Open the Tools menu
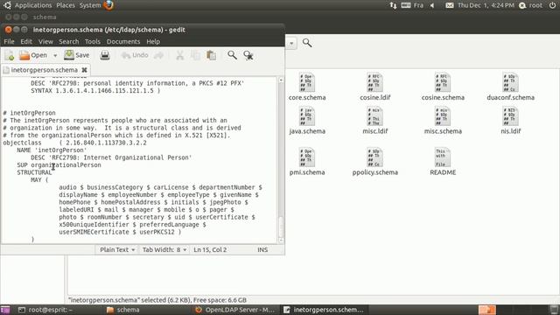The image size is (560, 315). (x=93, y=41)
